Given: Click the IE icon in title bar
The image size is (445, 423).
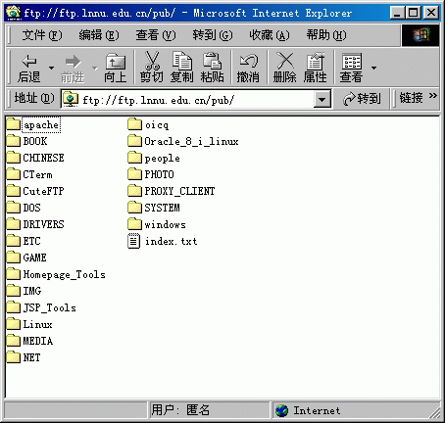Looking at the screenshot, I should click(x=14, y=13).
